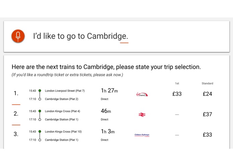
Task: Choose the £37 standard fare
Action: (208, 114)
